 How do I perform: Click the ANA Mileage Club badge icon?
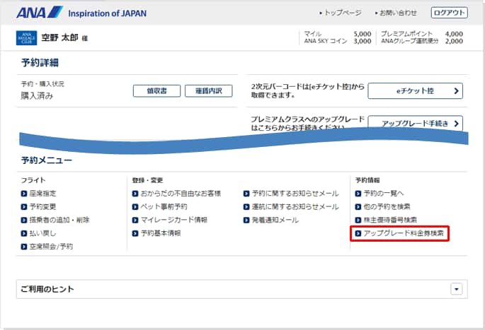(24, 38)
